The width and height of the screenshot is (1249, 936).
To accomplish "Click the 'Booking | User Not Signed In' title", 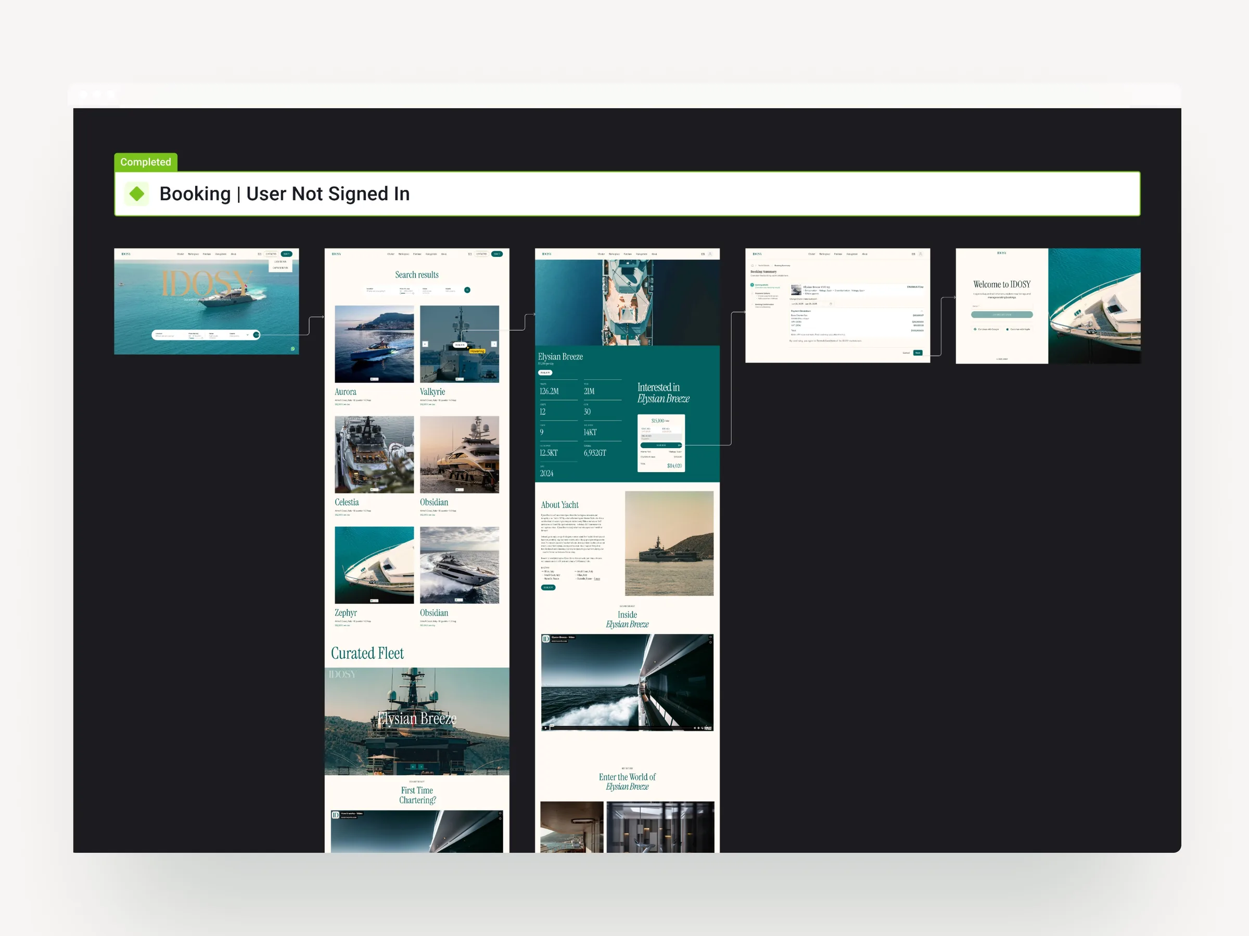I will (285, 193).
